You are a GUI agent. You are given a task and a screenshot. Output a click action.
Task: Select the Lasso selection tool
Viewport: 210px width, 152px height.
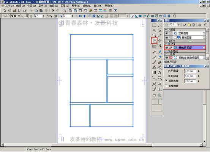(159, 25)
